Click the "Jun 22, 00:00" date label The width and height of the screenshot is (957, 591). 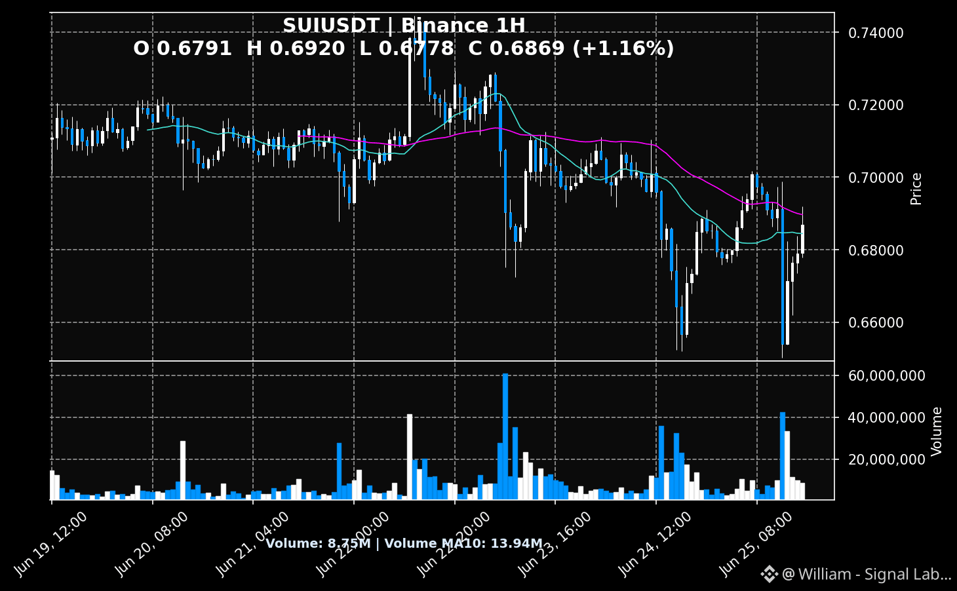[353, 544]
